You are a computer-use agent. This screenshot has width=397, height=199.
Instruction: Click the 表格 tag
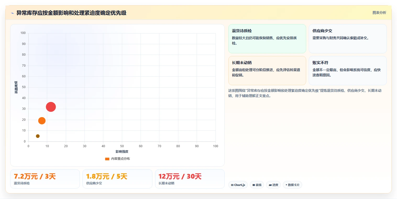pyautogui.click(x=257, y=185)
